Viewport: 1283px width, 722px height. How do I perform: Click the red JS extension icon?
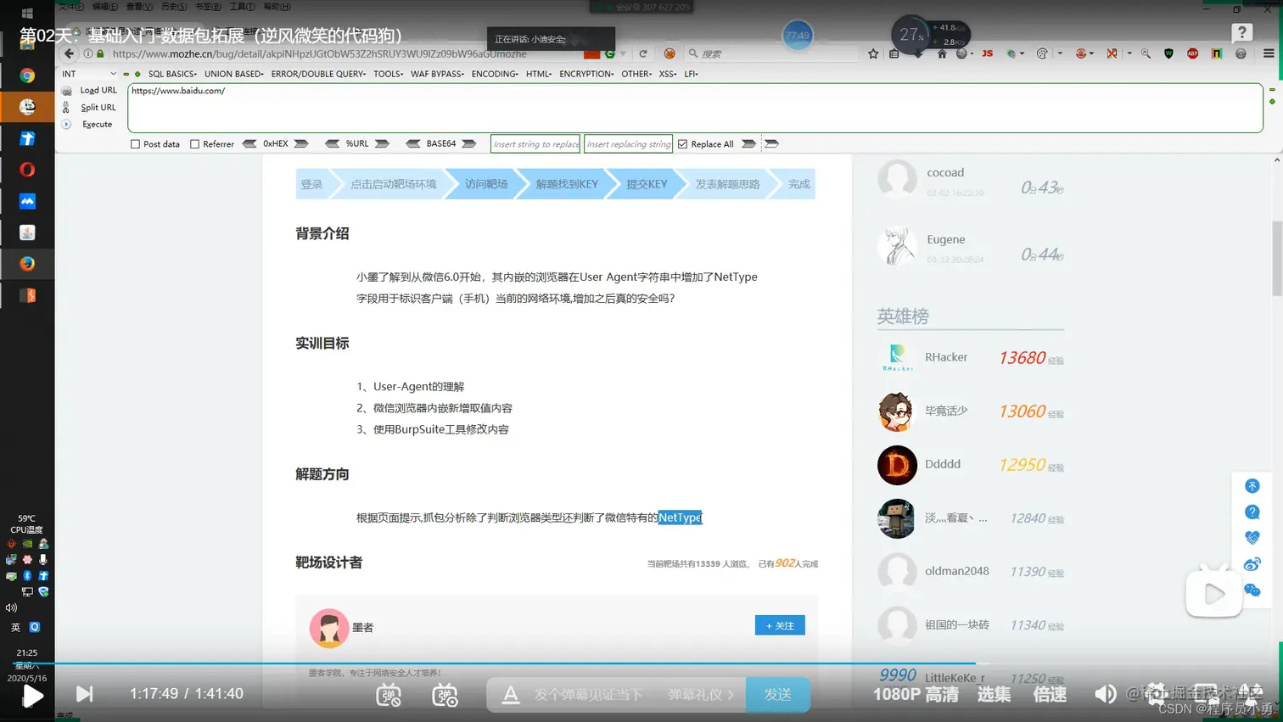[987, 53]
